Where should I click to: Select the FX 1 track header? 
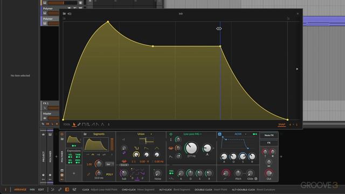tap(50, 106)
